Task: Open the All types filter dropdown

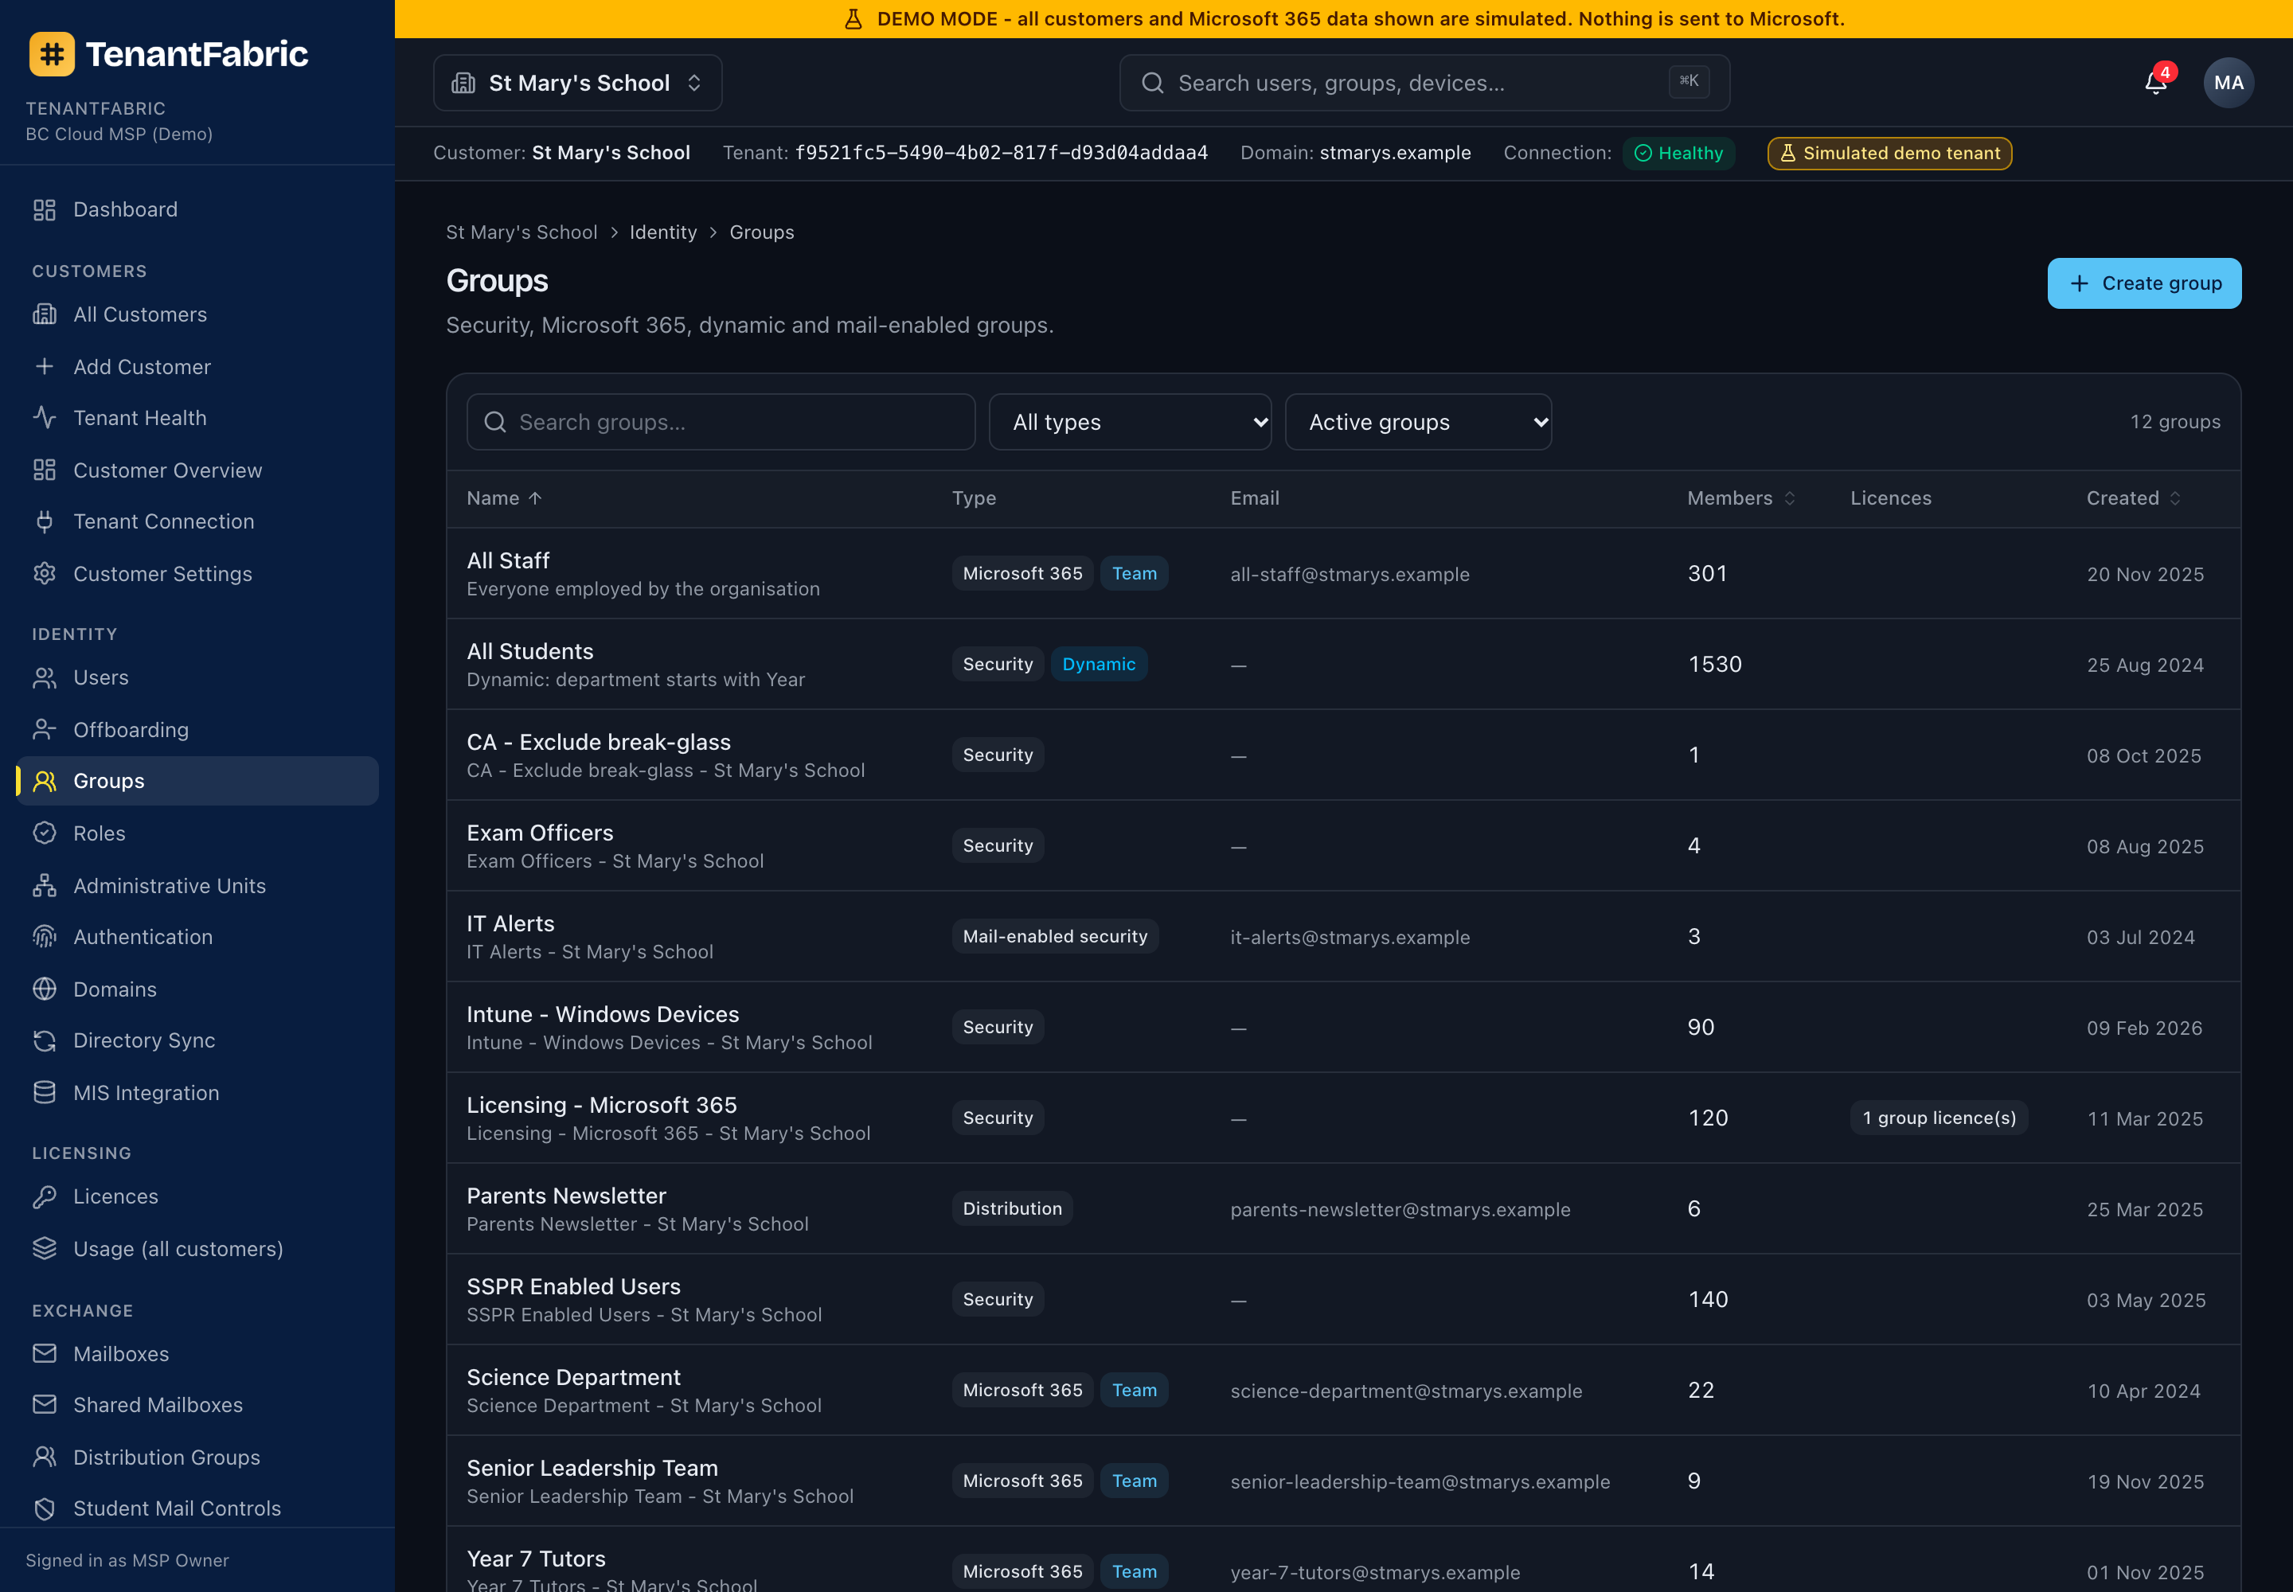Action: tap(1130, 422)
